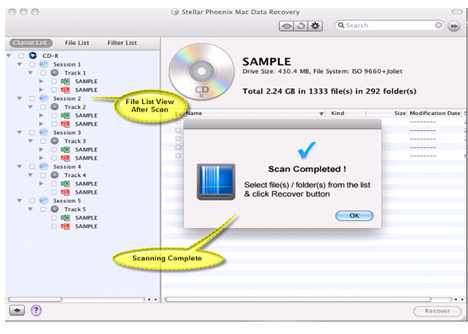Click the Refresh circular arrow toolbar icon
This screenshot has height=334, width=468.
pos(301,26)
